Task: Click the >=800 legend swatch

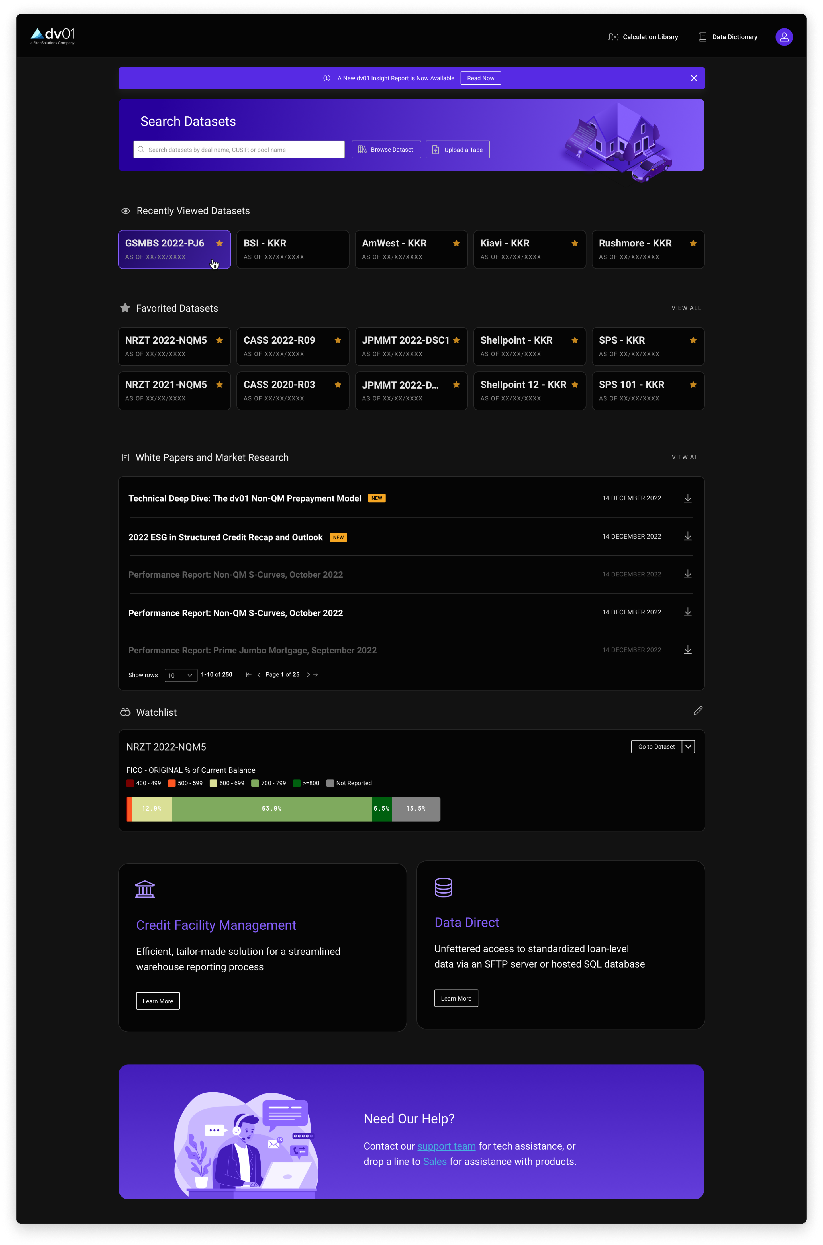Action: (x=297, y=783)
